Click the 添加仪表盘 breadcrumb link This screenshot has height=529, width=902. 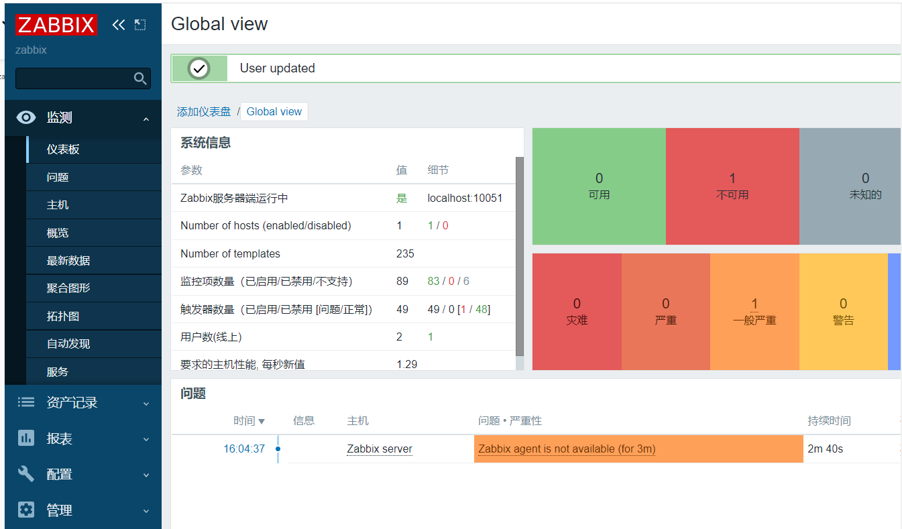204,112
